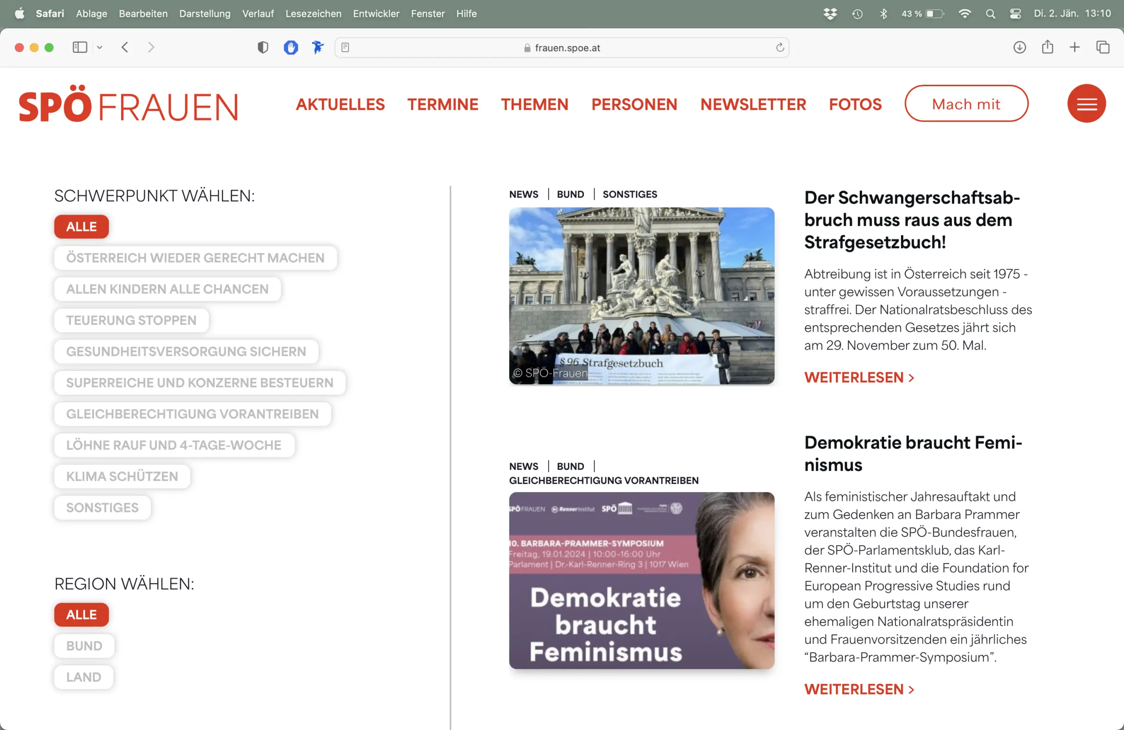Select the TEUERUNG STOPPEN filter
Viewport: 1124px width, 730px height.
pos(131,320)
